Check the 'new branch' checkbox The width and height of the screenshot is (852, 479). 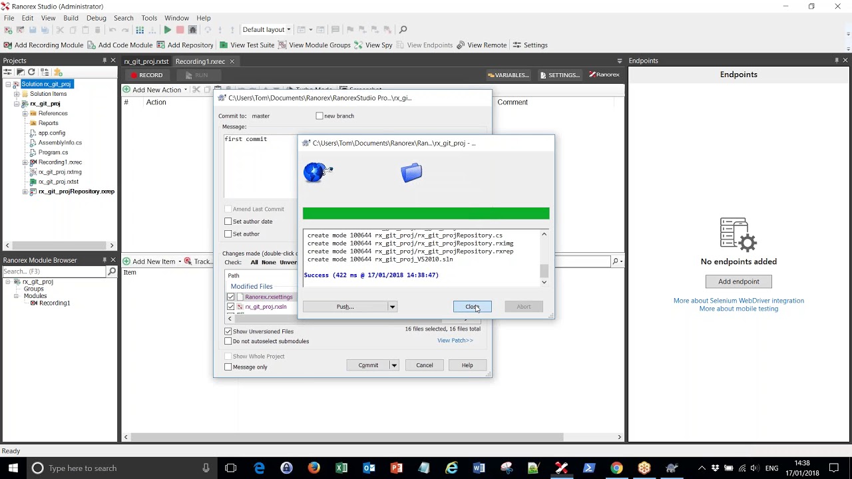319,116
